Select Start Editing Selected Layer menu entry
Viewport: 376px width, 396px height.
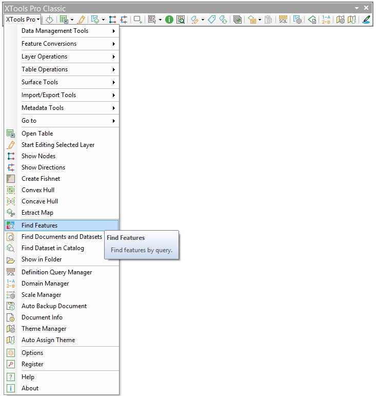coord(62,145)
